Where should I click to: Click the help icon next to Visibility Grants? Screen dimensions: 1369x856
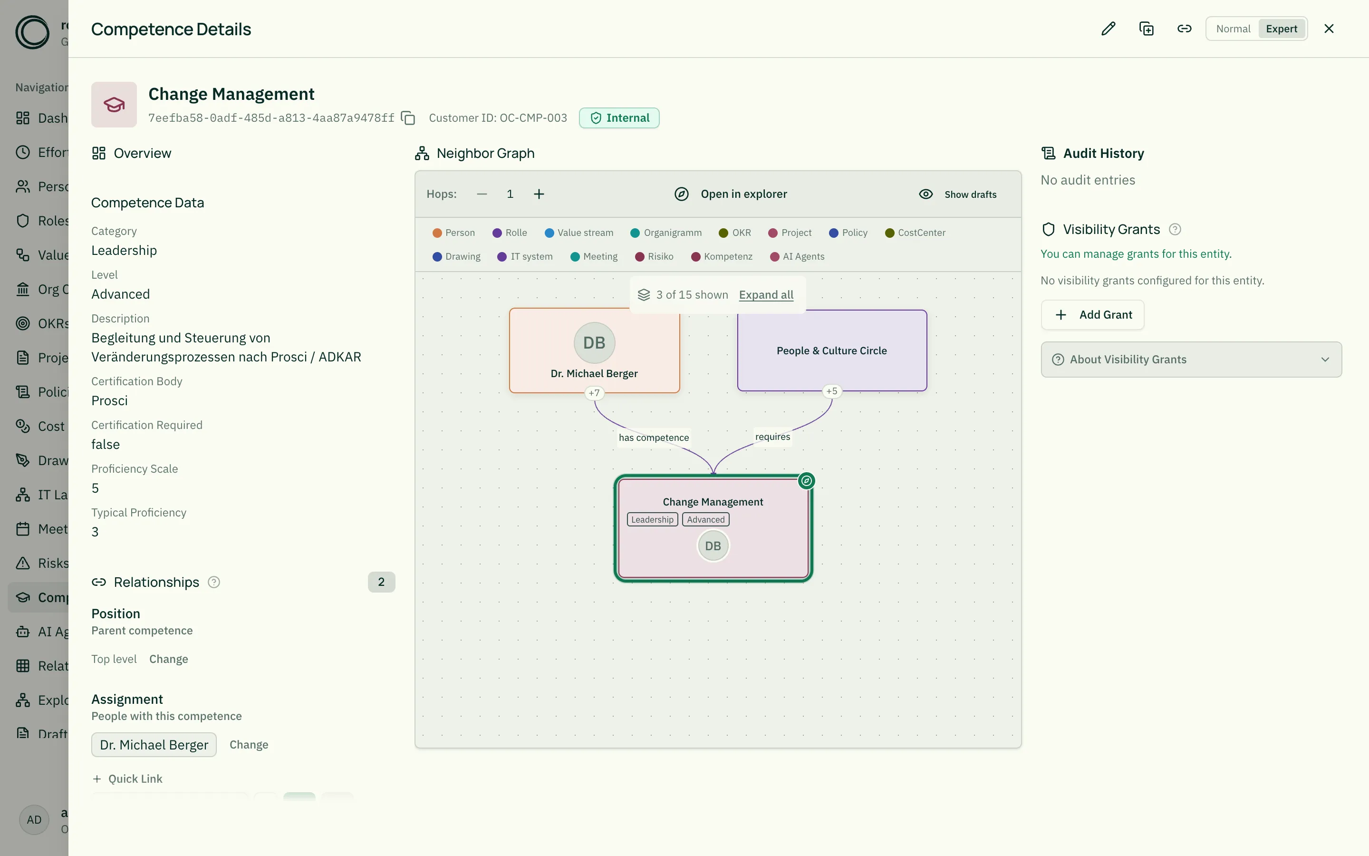point(1175,229)
